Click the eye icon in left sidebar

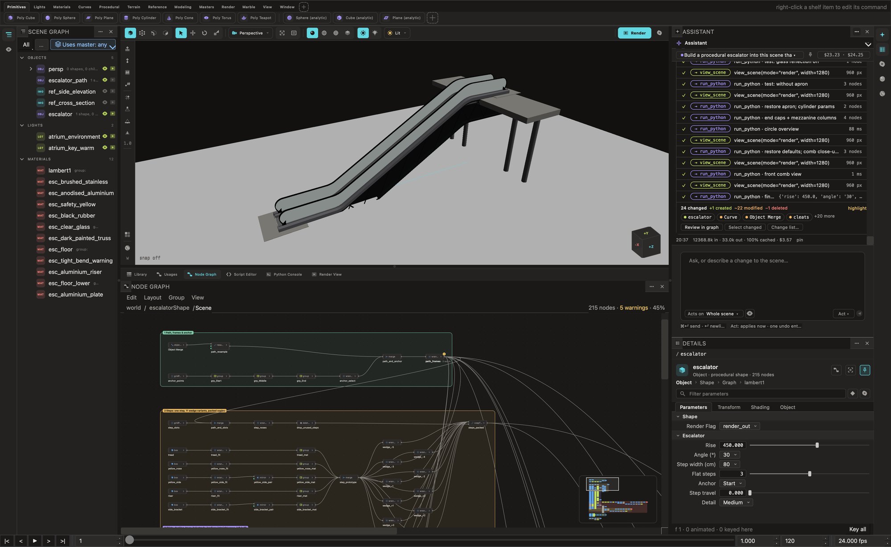[x=8, y=49]
